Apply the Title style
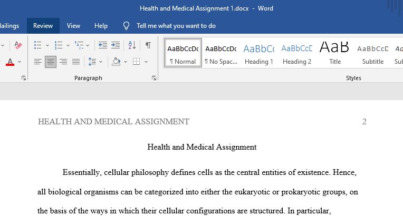 tap(334, 53)
